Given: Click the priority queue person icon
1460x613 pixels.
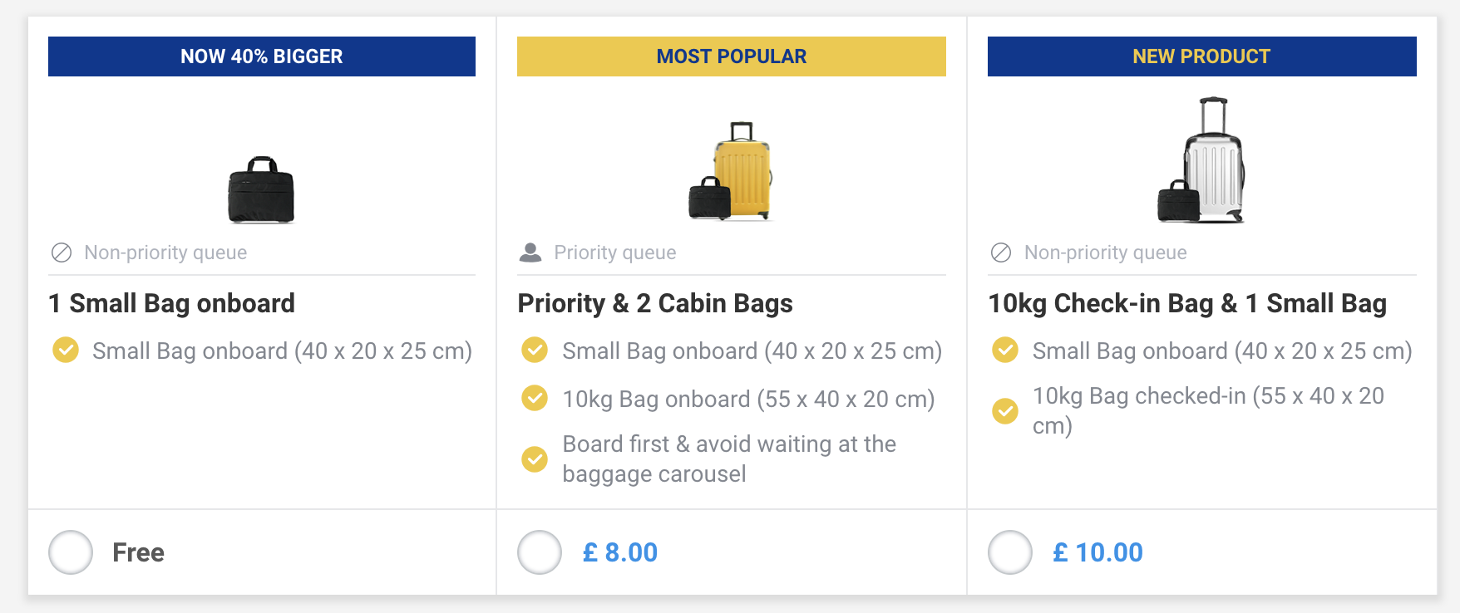Looking at the screenshot, I should tap(530, 253).
